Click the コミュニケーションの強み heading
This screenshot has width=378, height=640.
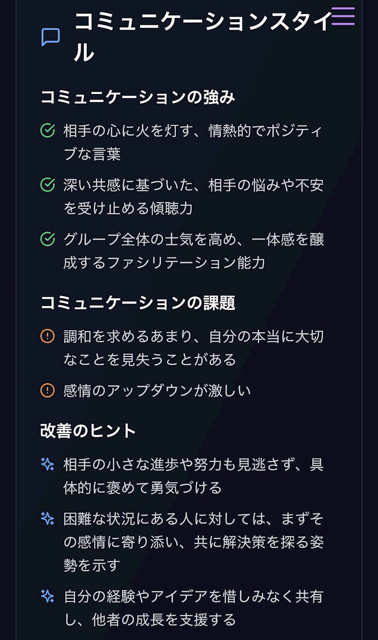coord(138,97)
